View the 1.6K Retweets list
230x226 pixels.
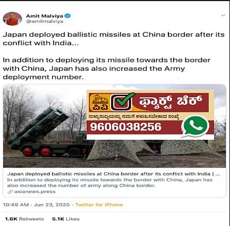click(x=24, y=219)
